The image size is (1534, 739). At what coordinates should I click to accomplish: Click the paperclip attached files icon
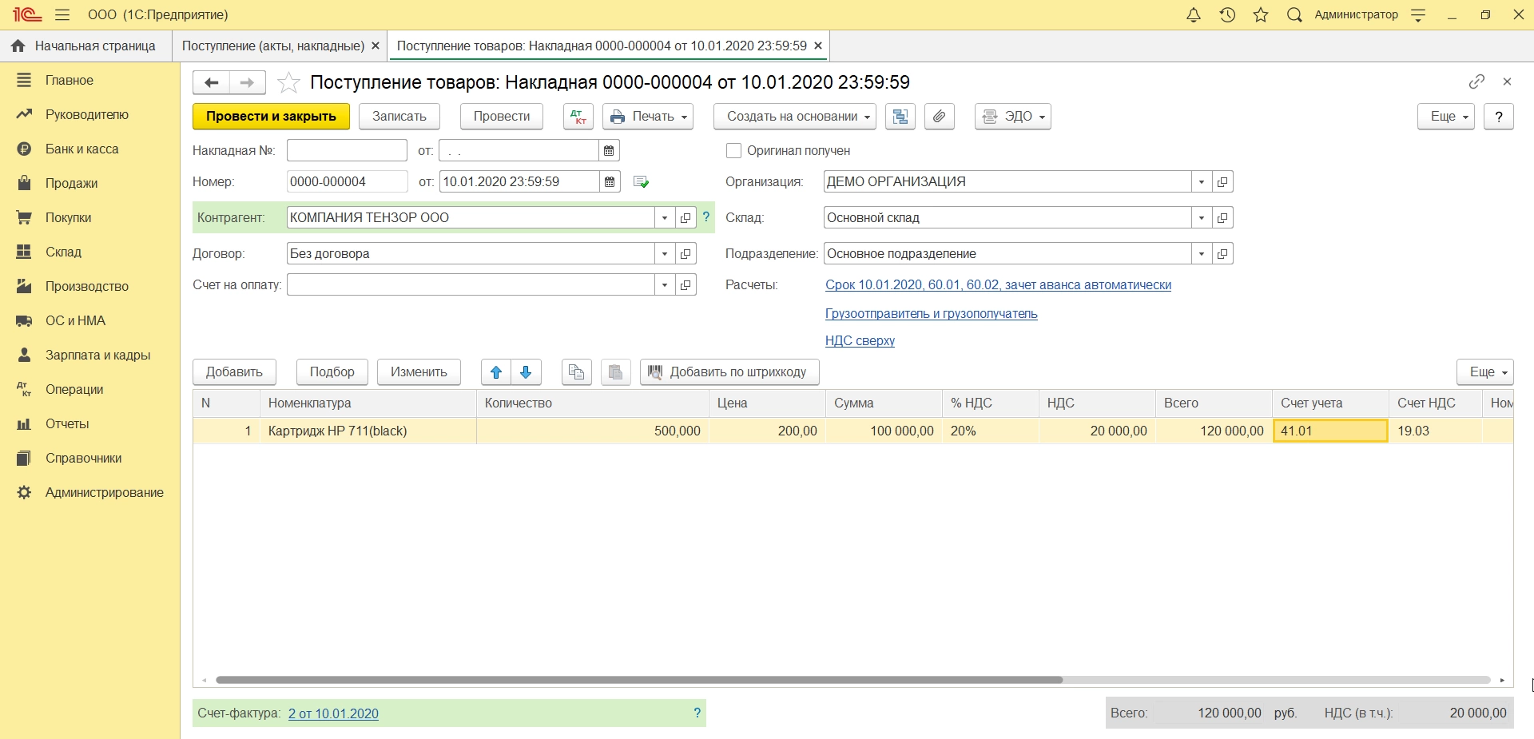pyautogui.click(x=940, y=117)
